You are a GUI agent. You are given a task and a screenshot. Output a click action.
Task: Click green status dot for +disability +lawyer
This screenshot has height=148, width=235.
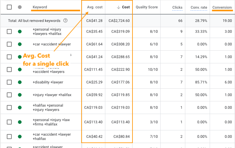(20, 82)
